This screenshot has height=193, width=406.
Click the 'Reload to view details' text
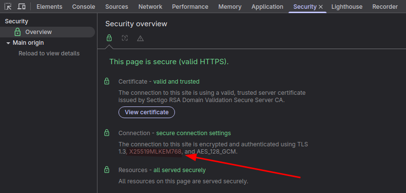(49, 53)
